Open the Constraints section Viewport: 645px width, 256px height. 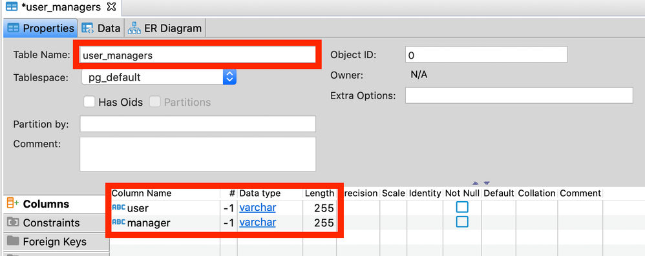43,222
